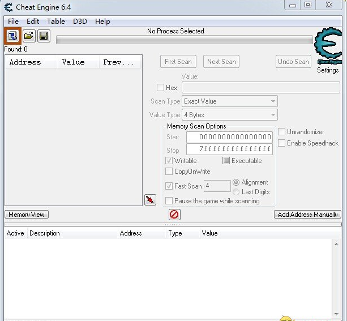The image size is (347, 321).
Task: Click cheat table scrollbar down arrow
Action: (x=336, y=314)
